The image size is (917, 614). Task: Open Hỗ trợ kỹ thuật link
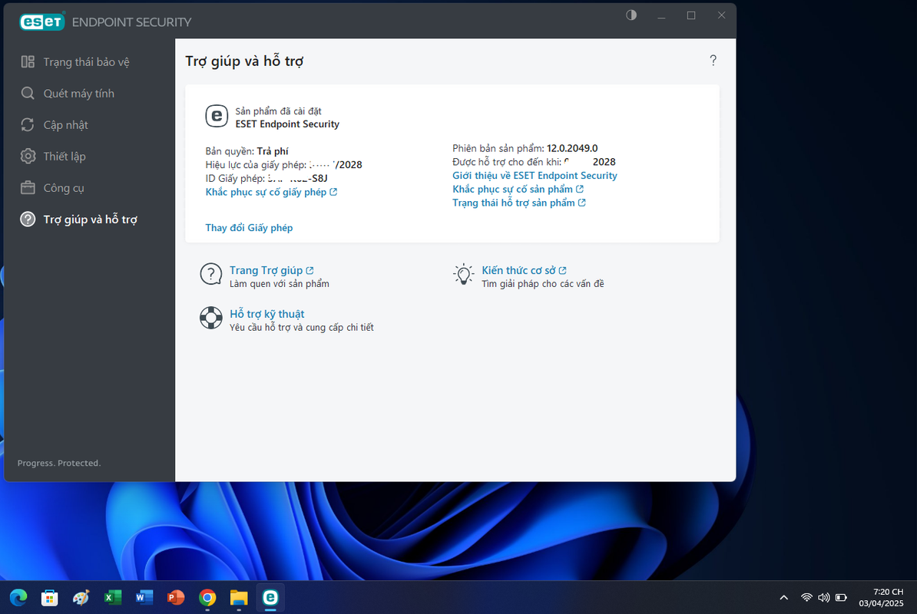tap(266, 315)
